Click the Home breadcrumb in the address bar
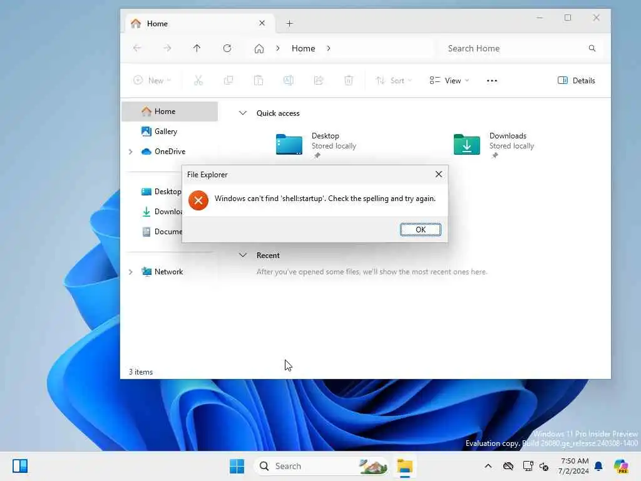Screen dimensions: 641x481 click(304, 48)
